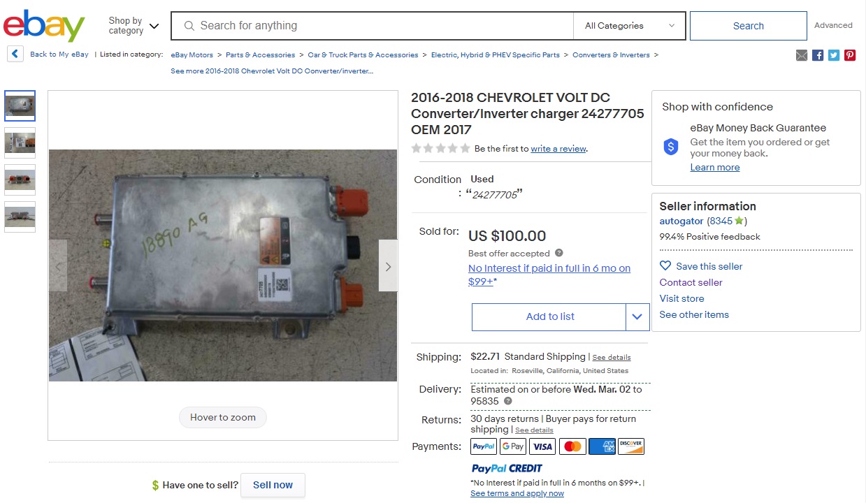Screen dimensions: 866x503
Task: Open Shop by category dropdown
Action: click(133, 26)
